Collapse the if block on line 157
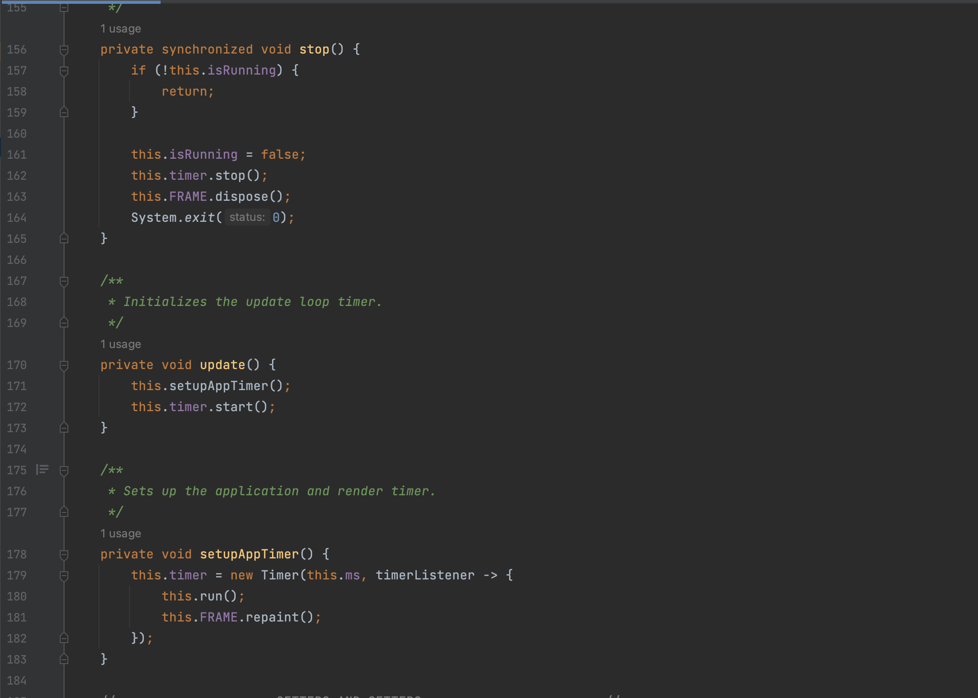This screenshot has height=698, width=978. pos(64,70)
